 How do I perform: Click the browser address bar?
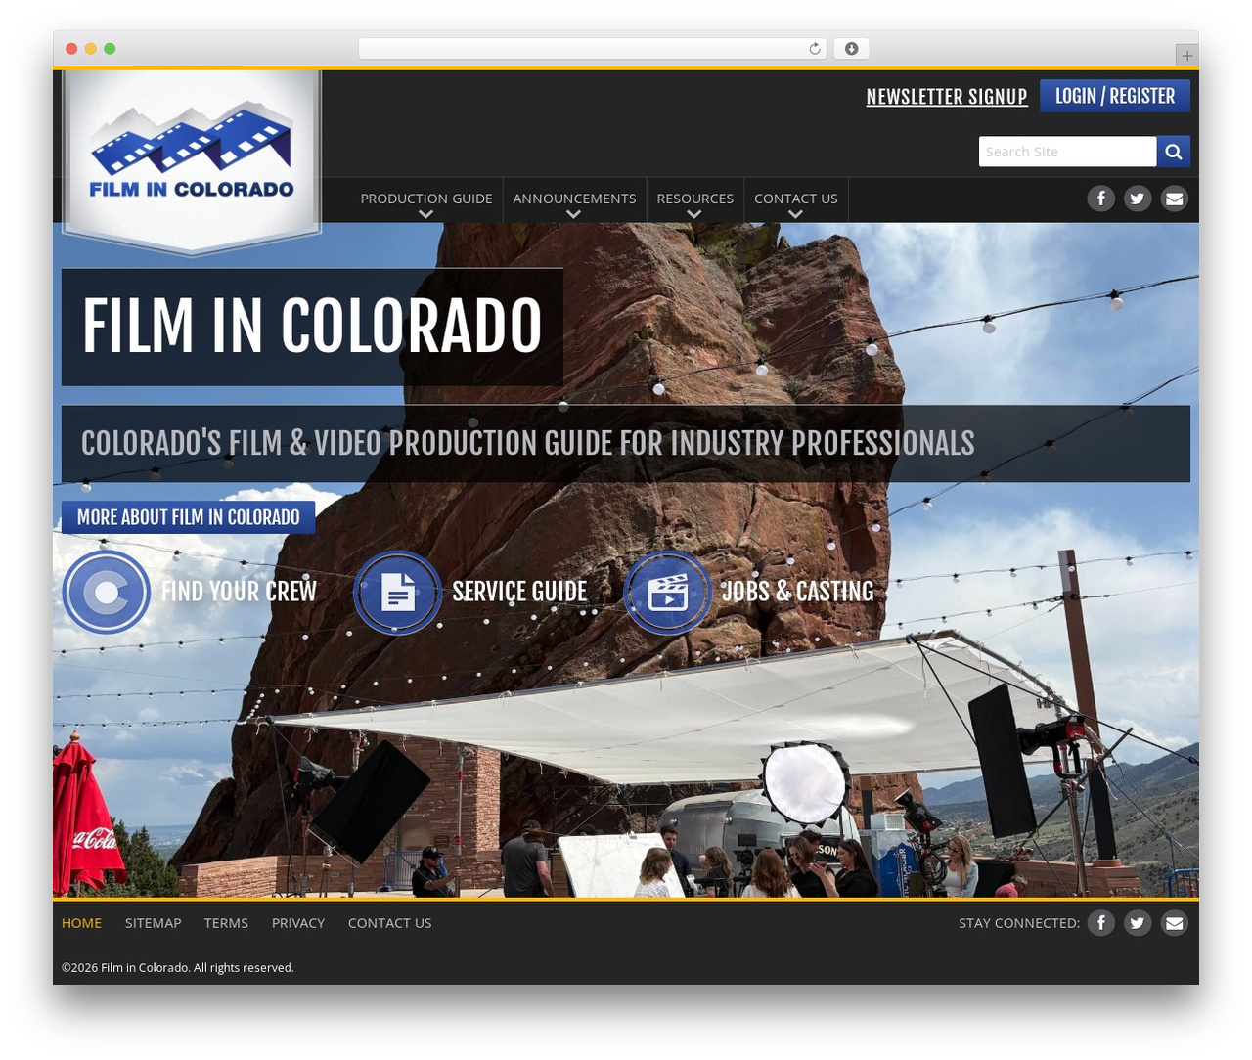pos(593,49)
